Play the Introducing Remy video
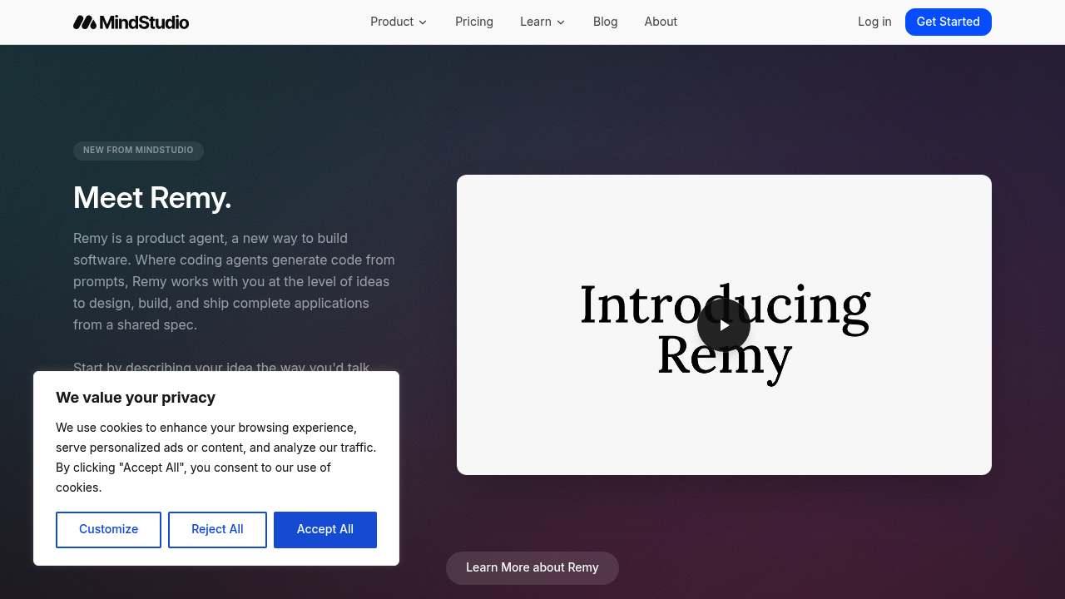Image resolution: width=1065 pixels, height=599 pixels. pos(724,324)
